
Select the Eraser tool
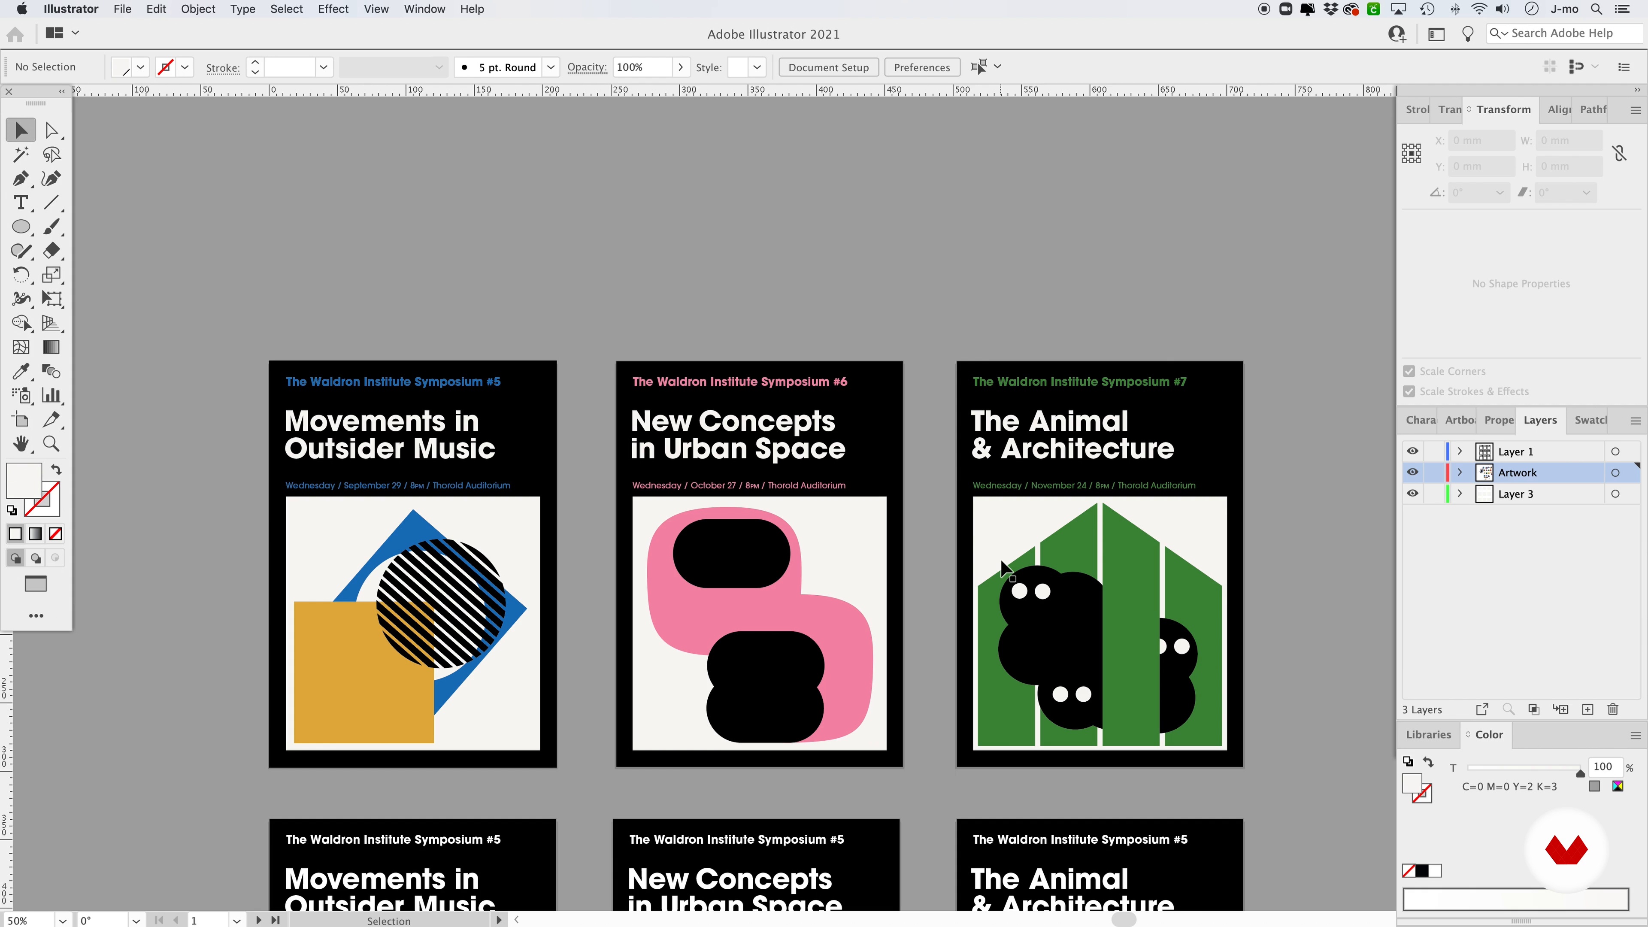51,251
